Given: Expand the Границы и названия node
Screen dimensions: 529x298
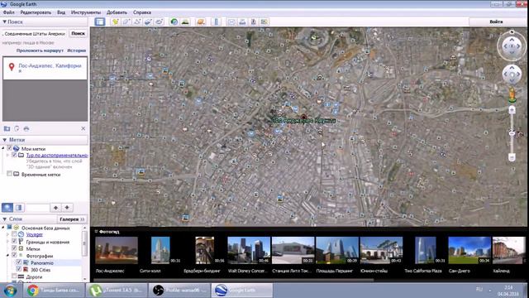Looking at the screenshot, I should (x=7, y=241).
